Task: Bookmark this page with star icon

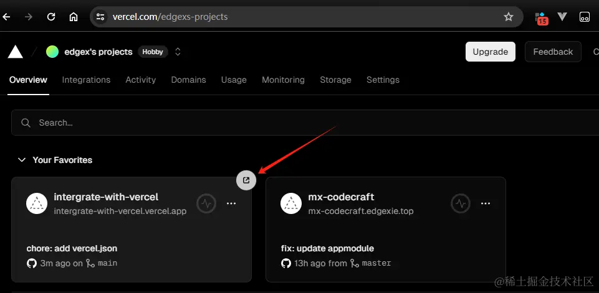Action: 509,17
